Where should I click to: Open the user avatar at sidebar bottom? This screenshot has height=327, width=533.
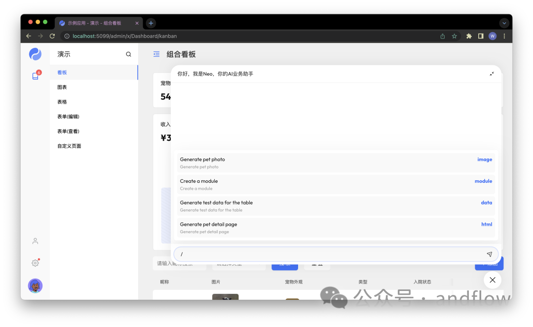pos(35,286)
